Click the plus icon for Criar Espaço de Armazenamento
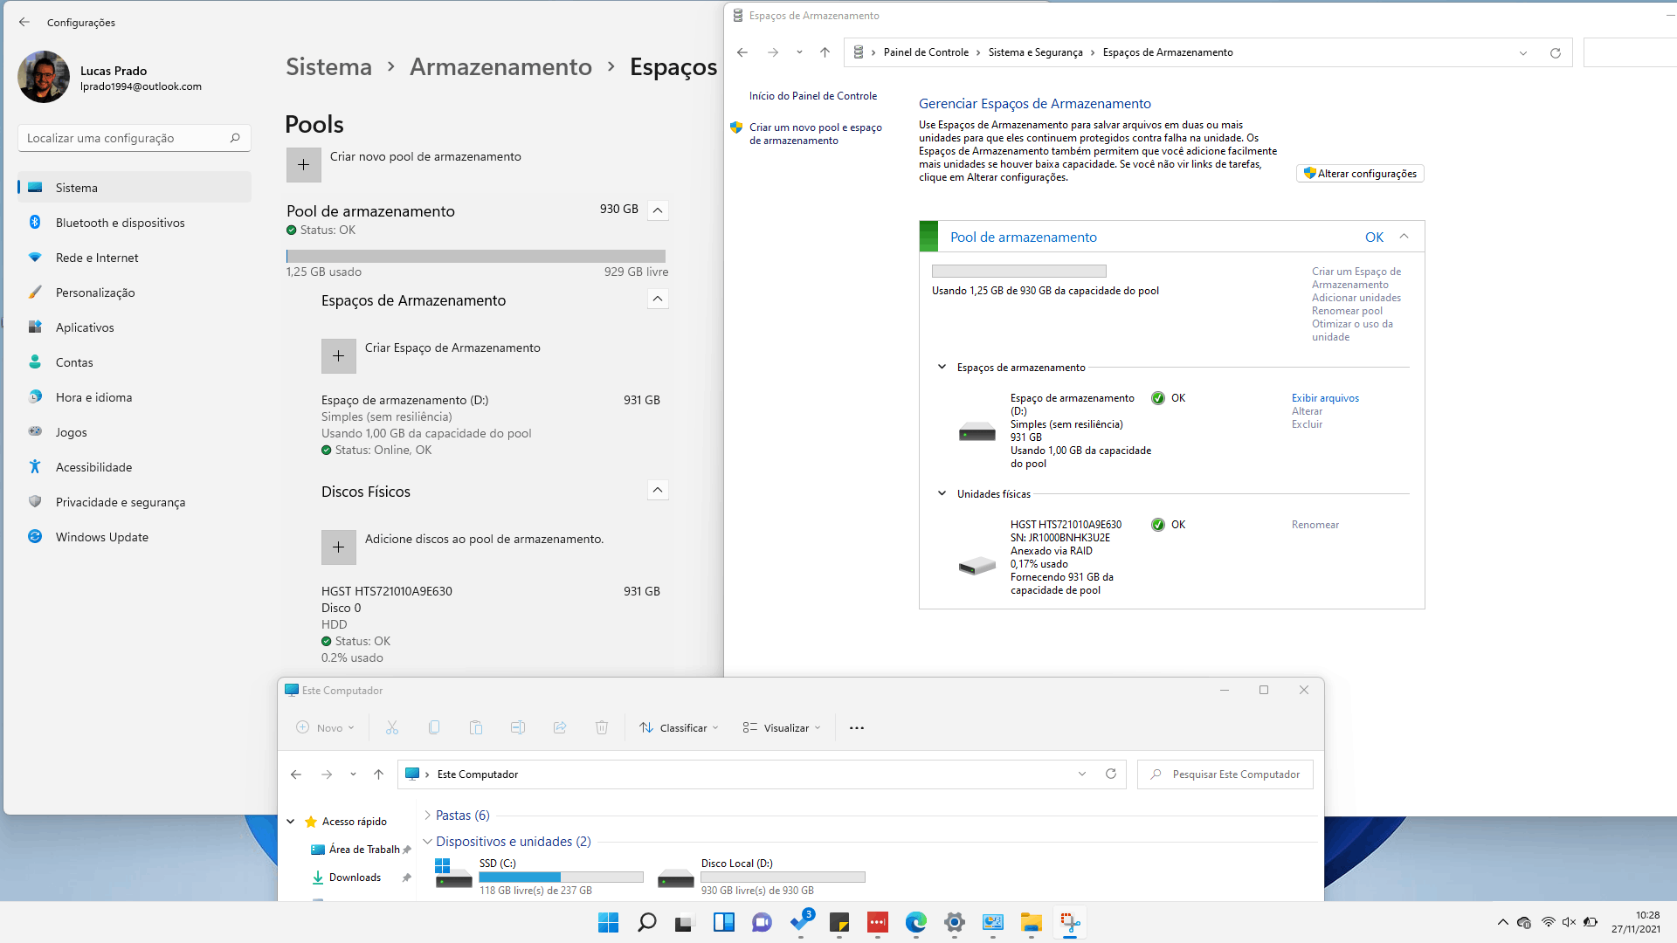 338,356
